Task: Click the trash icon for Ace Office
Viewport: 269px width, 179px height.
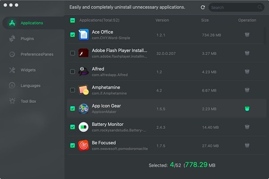Action: click(x=247, y=34)
